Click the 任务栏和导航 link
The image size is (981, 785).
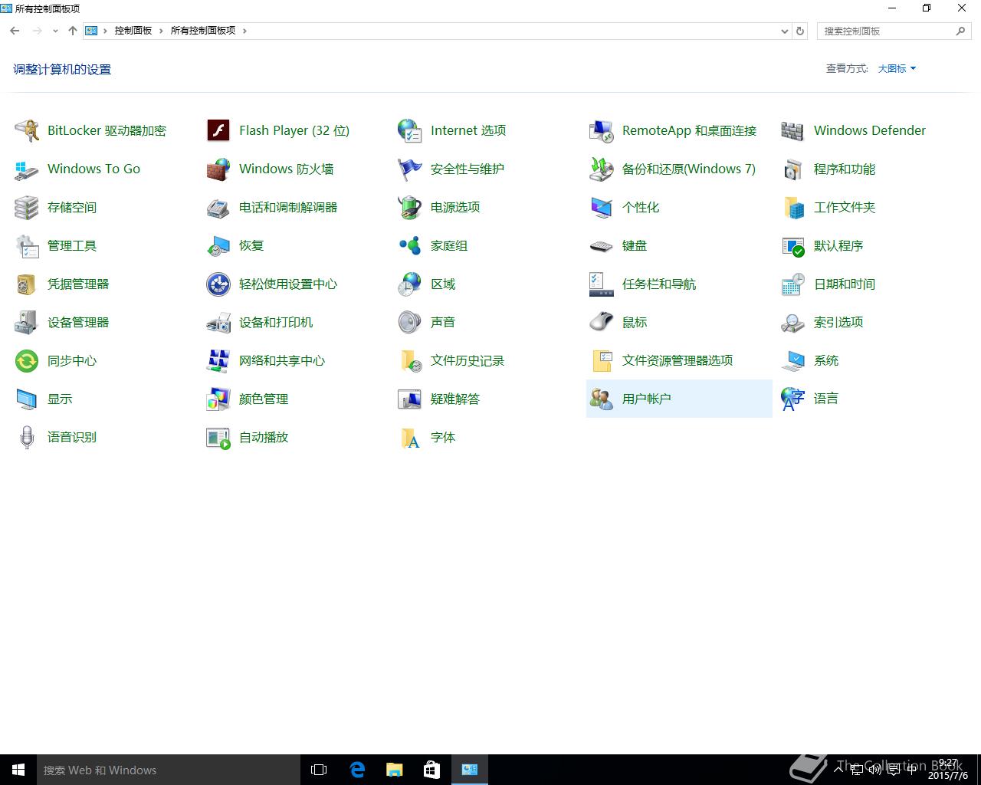pyautogui.click(x=659, y=284)
